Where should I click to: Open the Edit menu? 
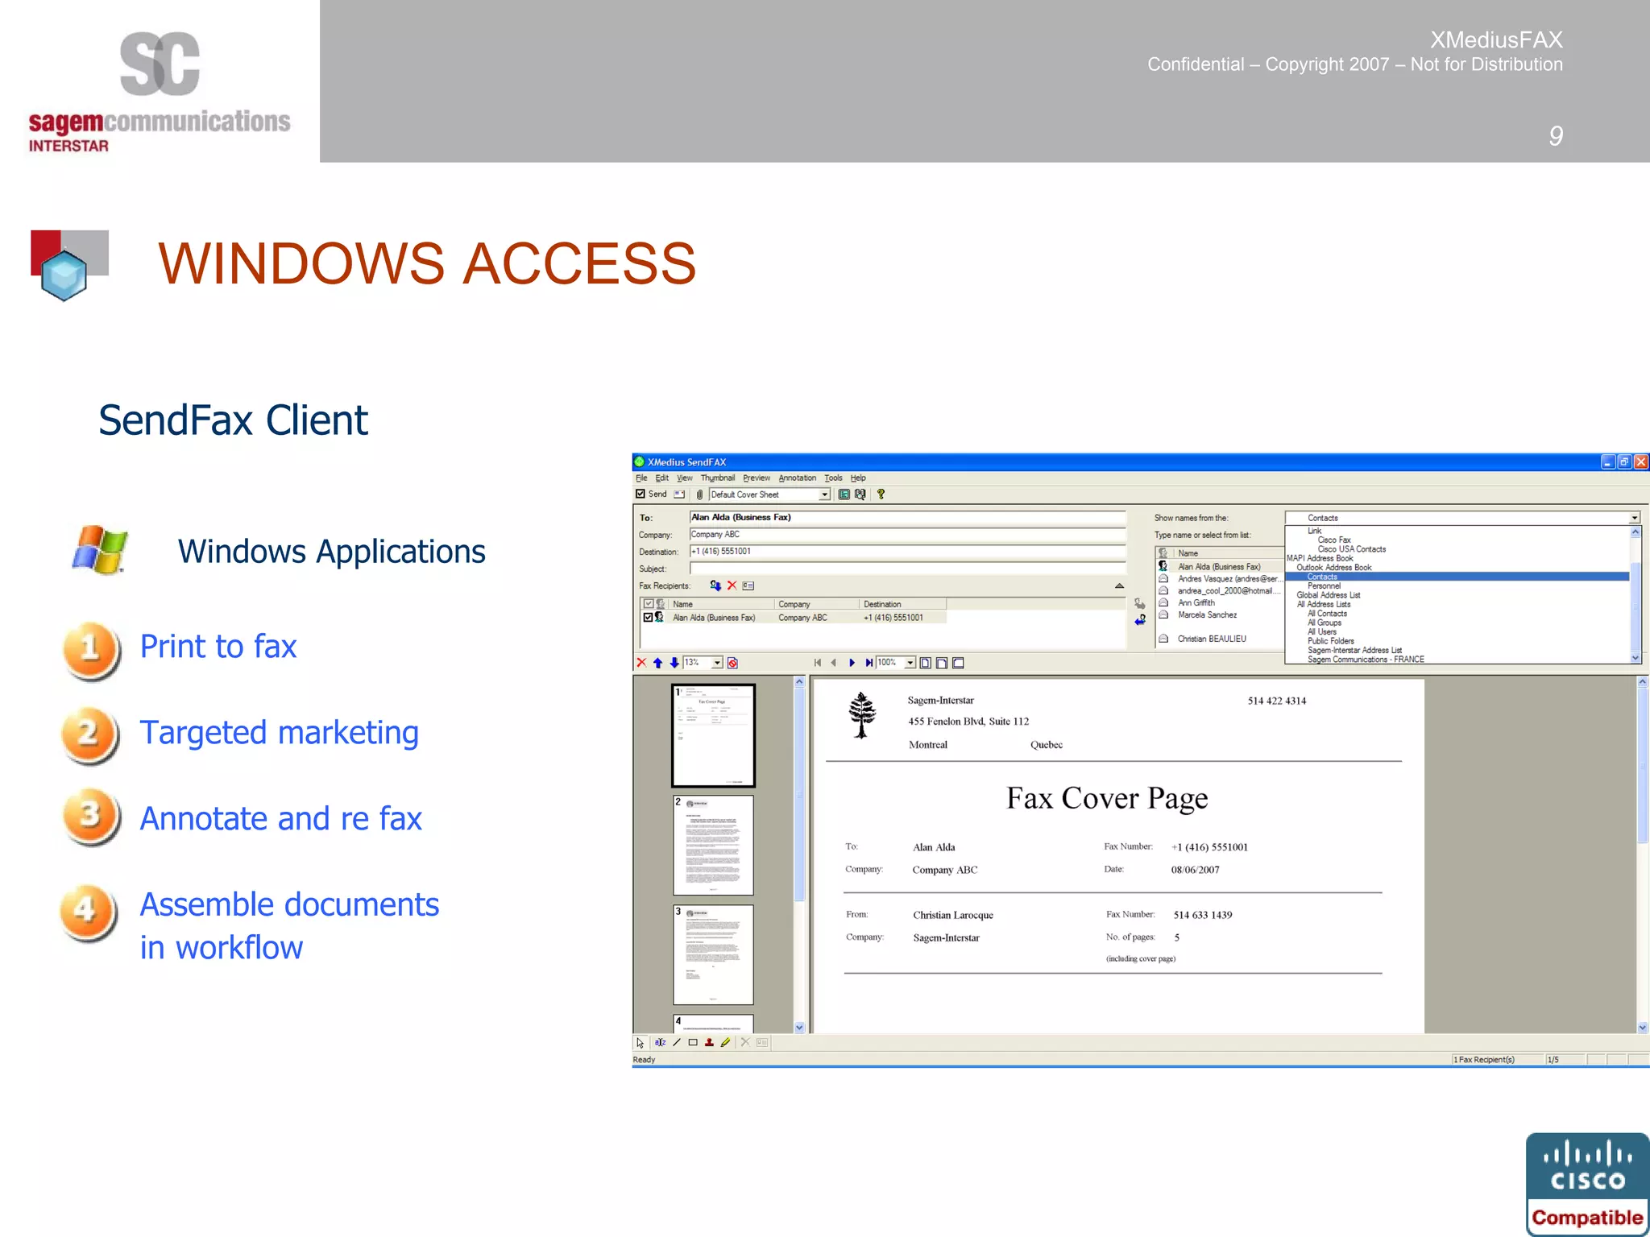(x=661, y=478)
